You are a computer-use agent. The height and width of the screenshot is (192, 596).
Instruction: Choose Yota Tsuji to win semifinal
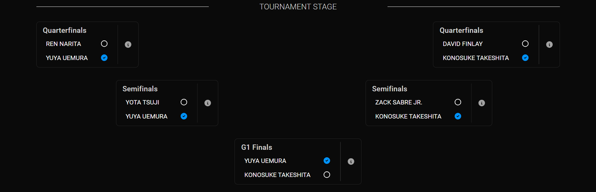(x=184, y=102)
